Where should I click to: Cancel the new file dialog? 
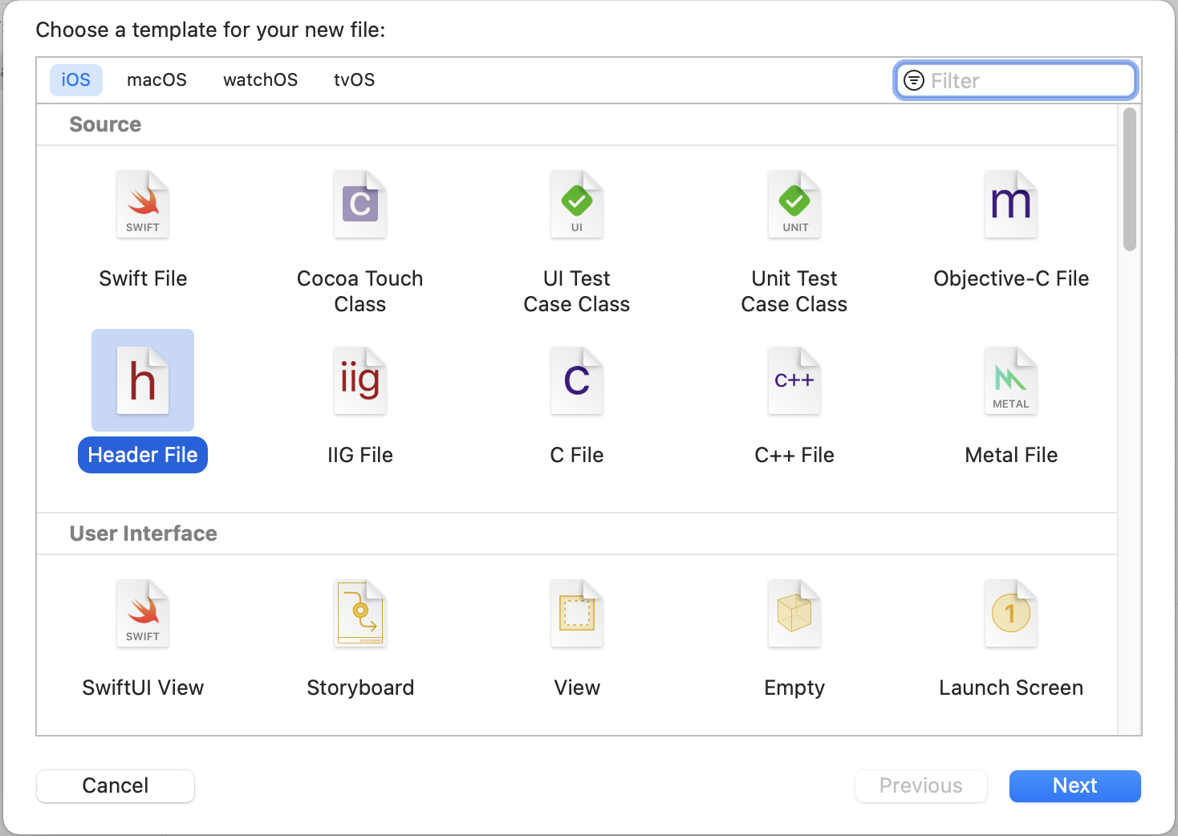pos(116,785)
